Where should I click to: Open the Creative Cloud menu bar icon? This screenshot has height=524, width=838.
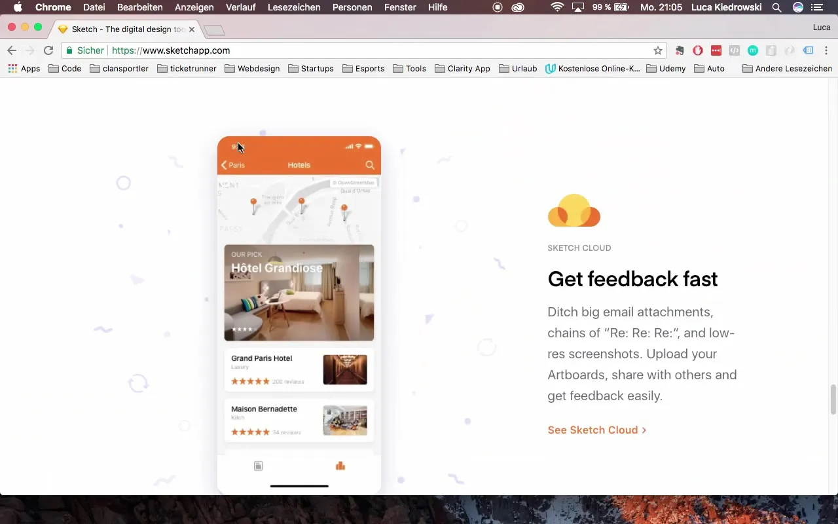pos(518,7)
